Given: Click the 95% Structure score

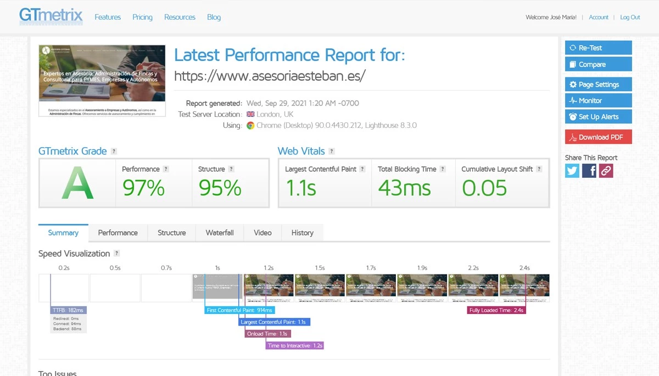Looking at the screenshot, I should pos(220,188).
